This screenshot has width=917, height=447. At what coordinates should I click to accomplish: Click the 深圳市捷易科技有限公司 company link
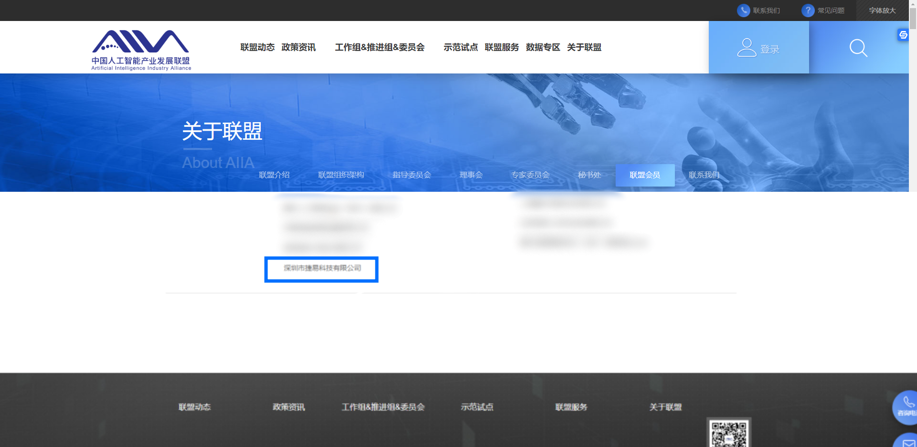tap(321, 269)
